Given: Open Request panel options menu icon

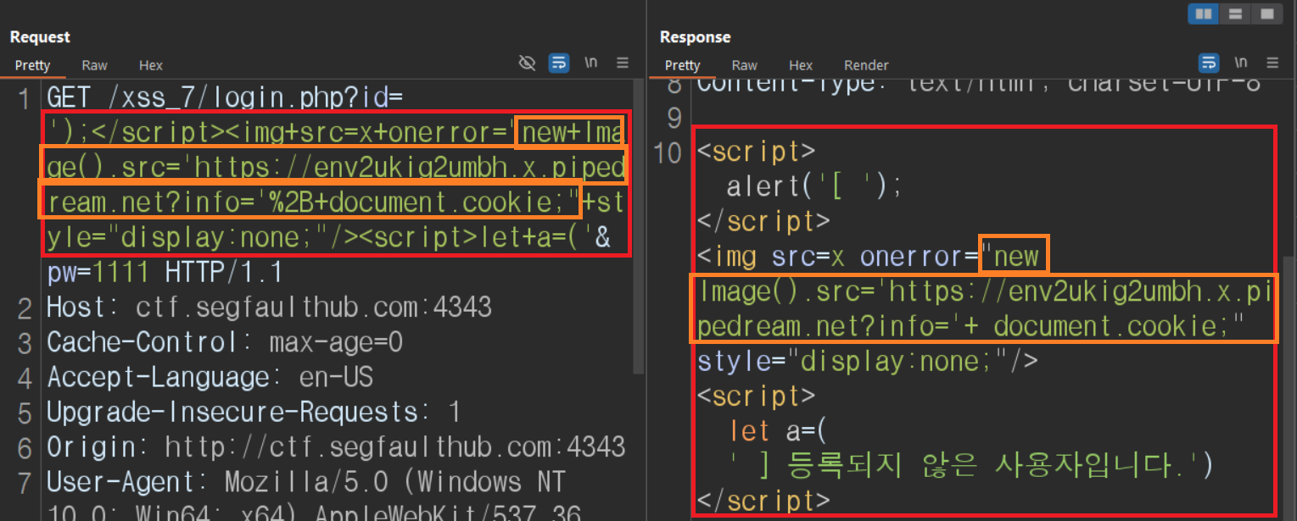Looking at the screenshot, I should tap(623, 63).
